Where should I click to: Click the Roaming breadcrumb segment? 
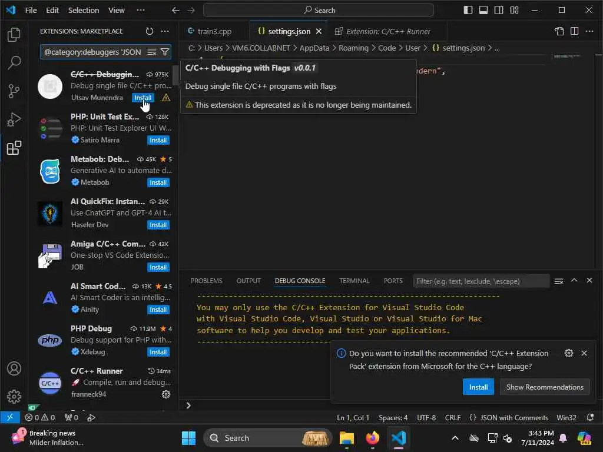point(353,48)
